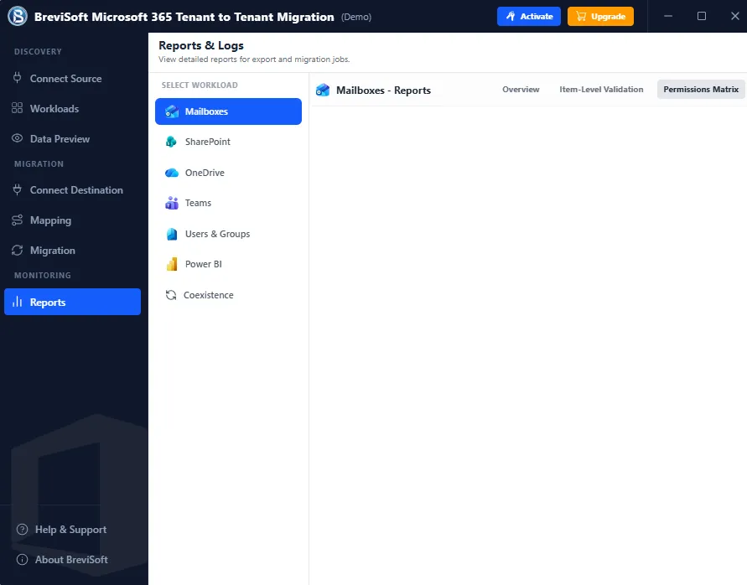Click the OneDrive cloud icon
This screenshot has width=747, height=585.
[x=172, y=173]
